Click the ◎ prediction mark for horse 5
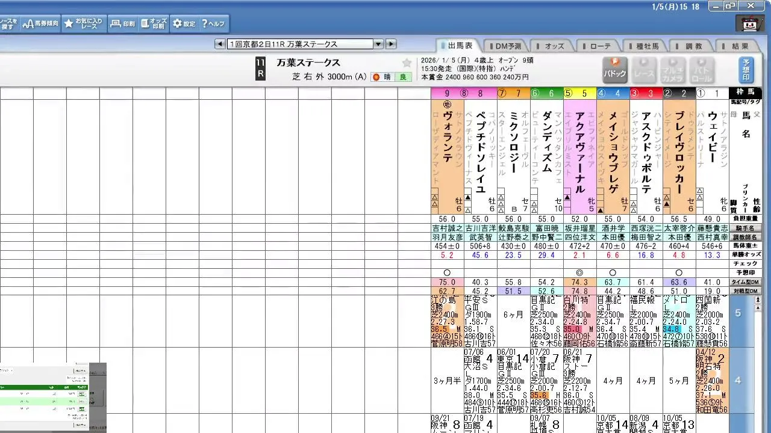 [x=579, y=272]
